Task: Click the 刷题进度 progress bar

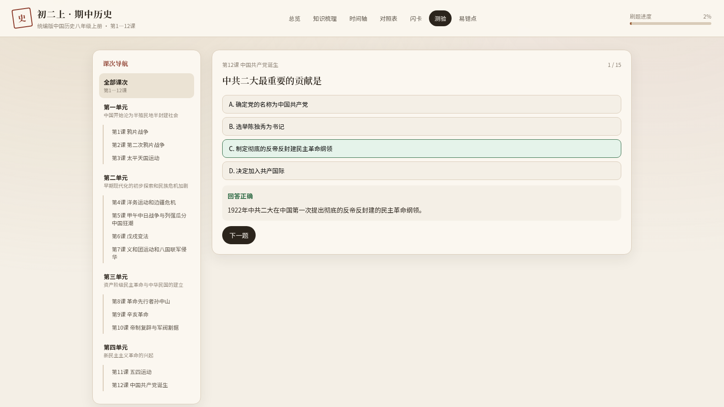Action: 671,24
